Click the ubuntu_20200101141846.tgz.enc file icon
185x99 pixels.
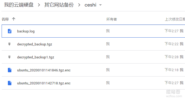tap(10, 70)
